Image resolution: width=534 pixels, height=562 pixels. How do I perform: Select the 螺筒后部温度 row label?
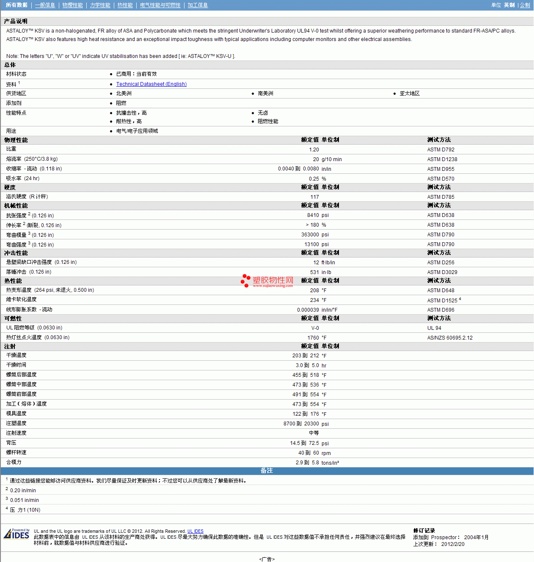[22, 375]
